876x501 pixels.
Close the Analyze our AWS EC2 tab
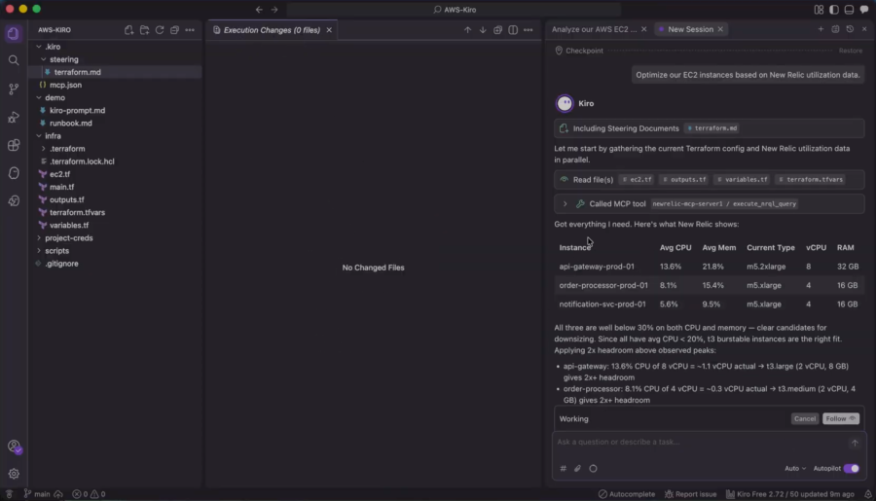tap(643, 29)
